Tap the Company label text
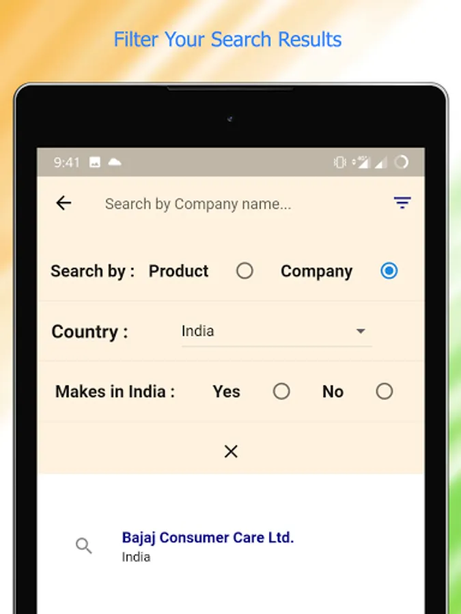461x614 pixels. tap(317, 272)
